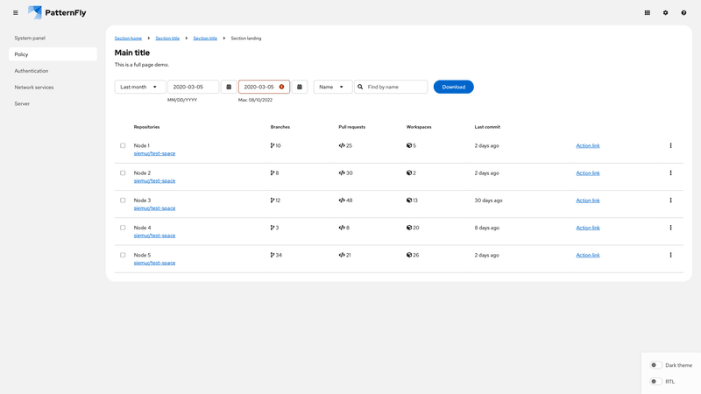Screen dimensions: 701x394
Task: Click the Pull requests column header
Action: pyautogui.click(x=352, y=127)
